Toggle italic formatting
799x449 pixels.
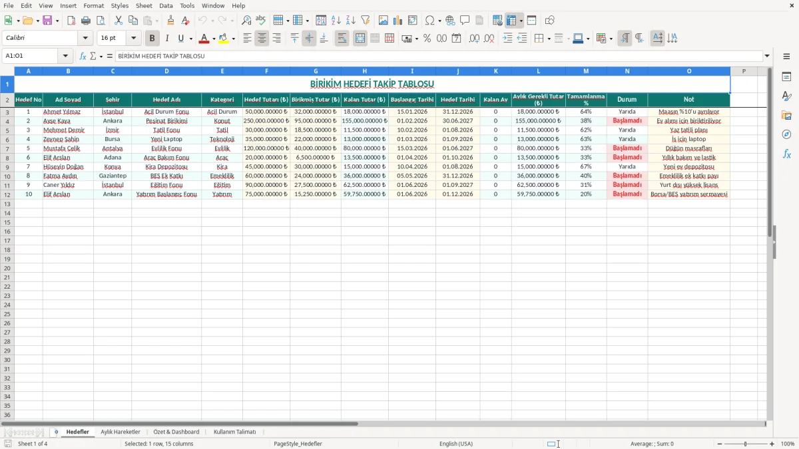pyautogui.click(x=166, y=39)
